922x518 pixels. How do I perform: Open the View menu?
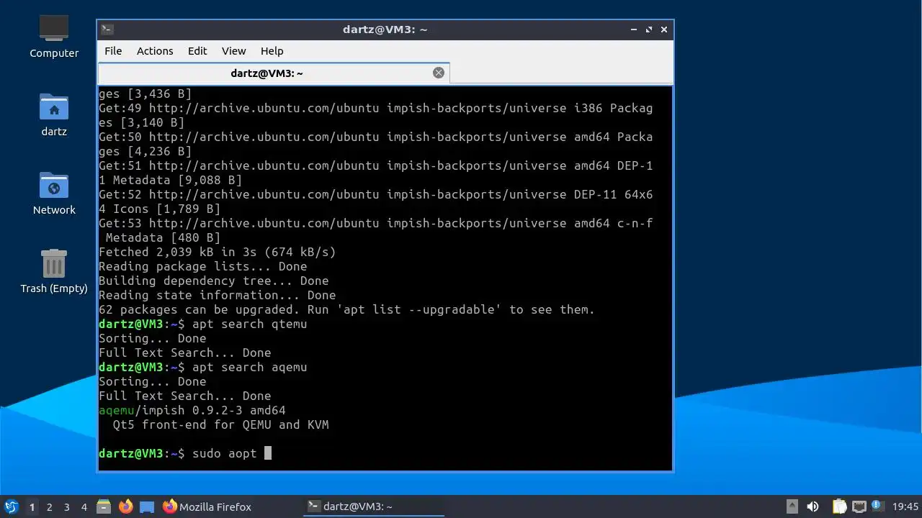tap(233, 51)
